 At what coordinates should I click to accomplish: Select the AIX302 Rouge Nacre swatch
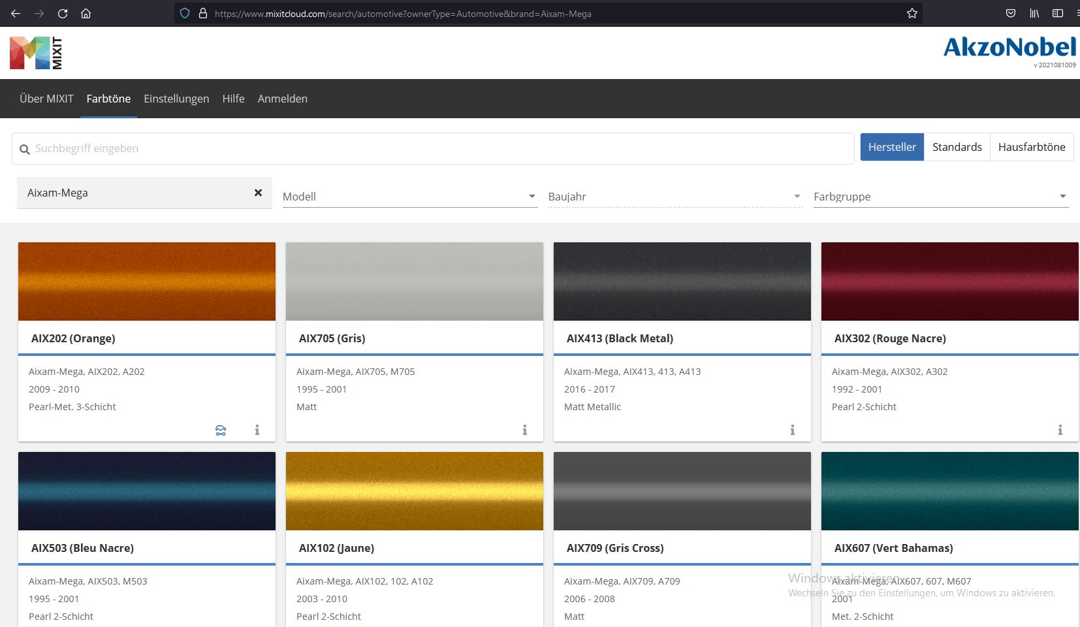(x=950, y=281)
